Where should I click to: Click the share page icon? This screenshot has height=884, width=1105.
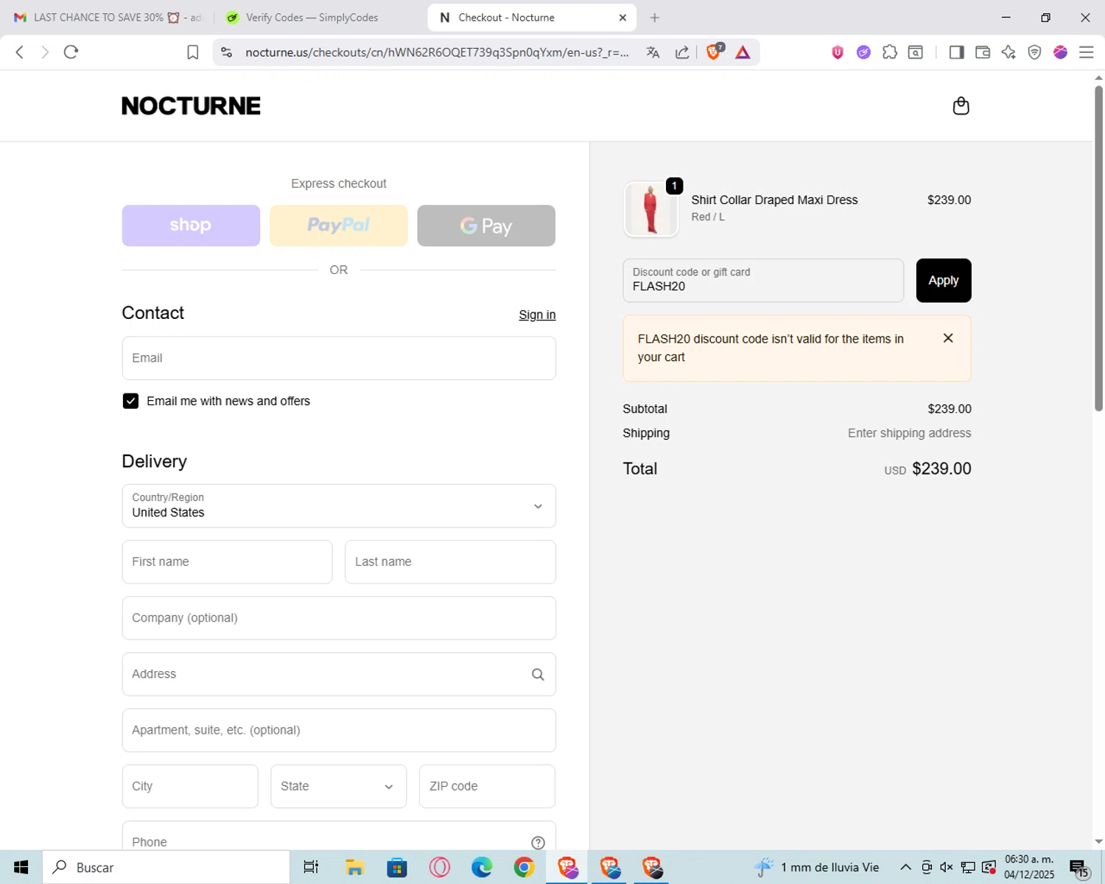point(682,52)
